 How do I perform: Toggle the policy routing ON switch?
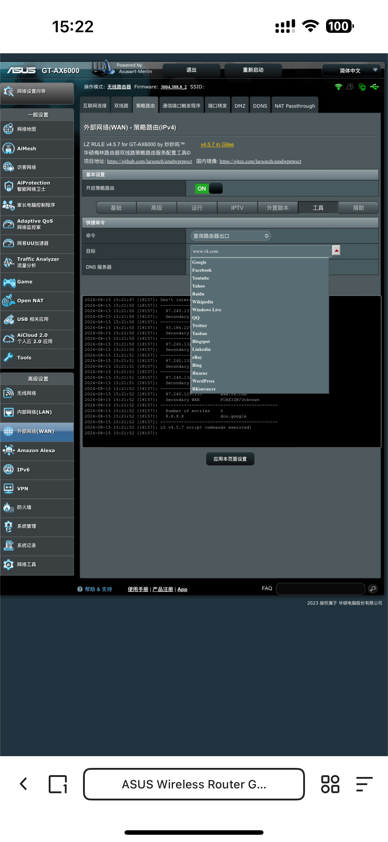[x=208, y=188]
